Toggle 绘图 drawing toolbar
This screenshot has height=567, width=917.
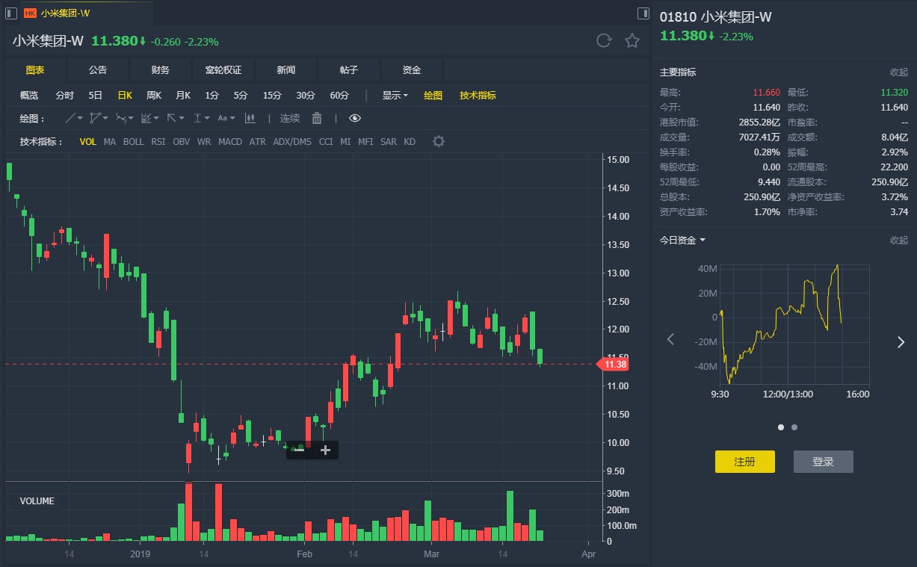(x=433, y=95)
